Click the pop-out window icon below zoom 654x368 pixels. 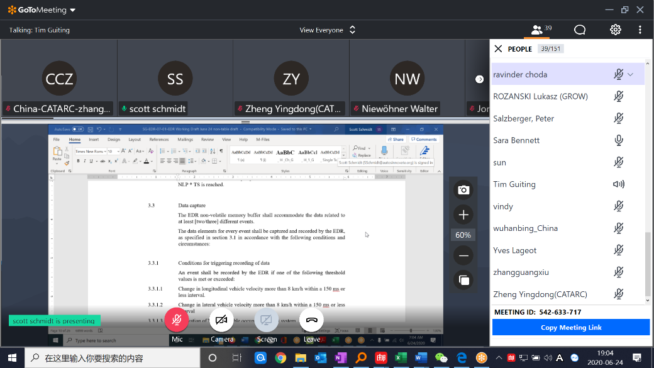point(463,280)
